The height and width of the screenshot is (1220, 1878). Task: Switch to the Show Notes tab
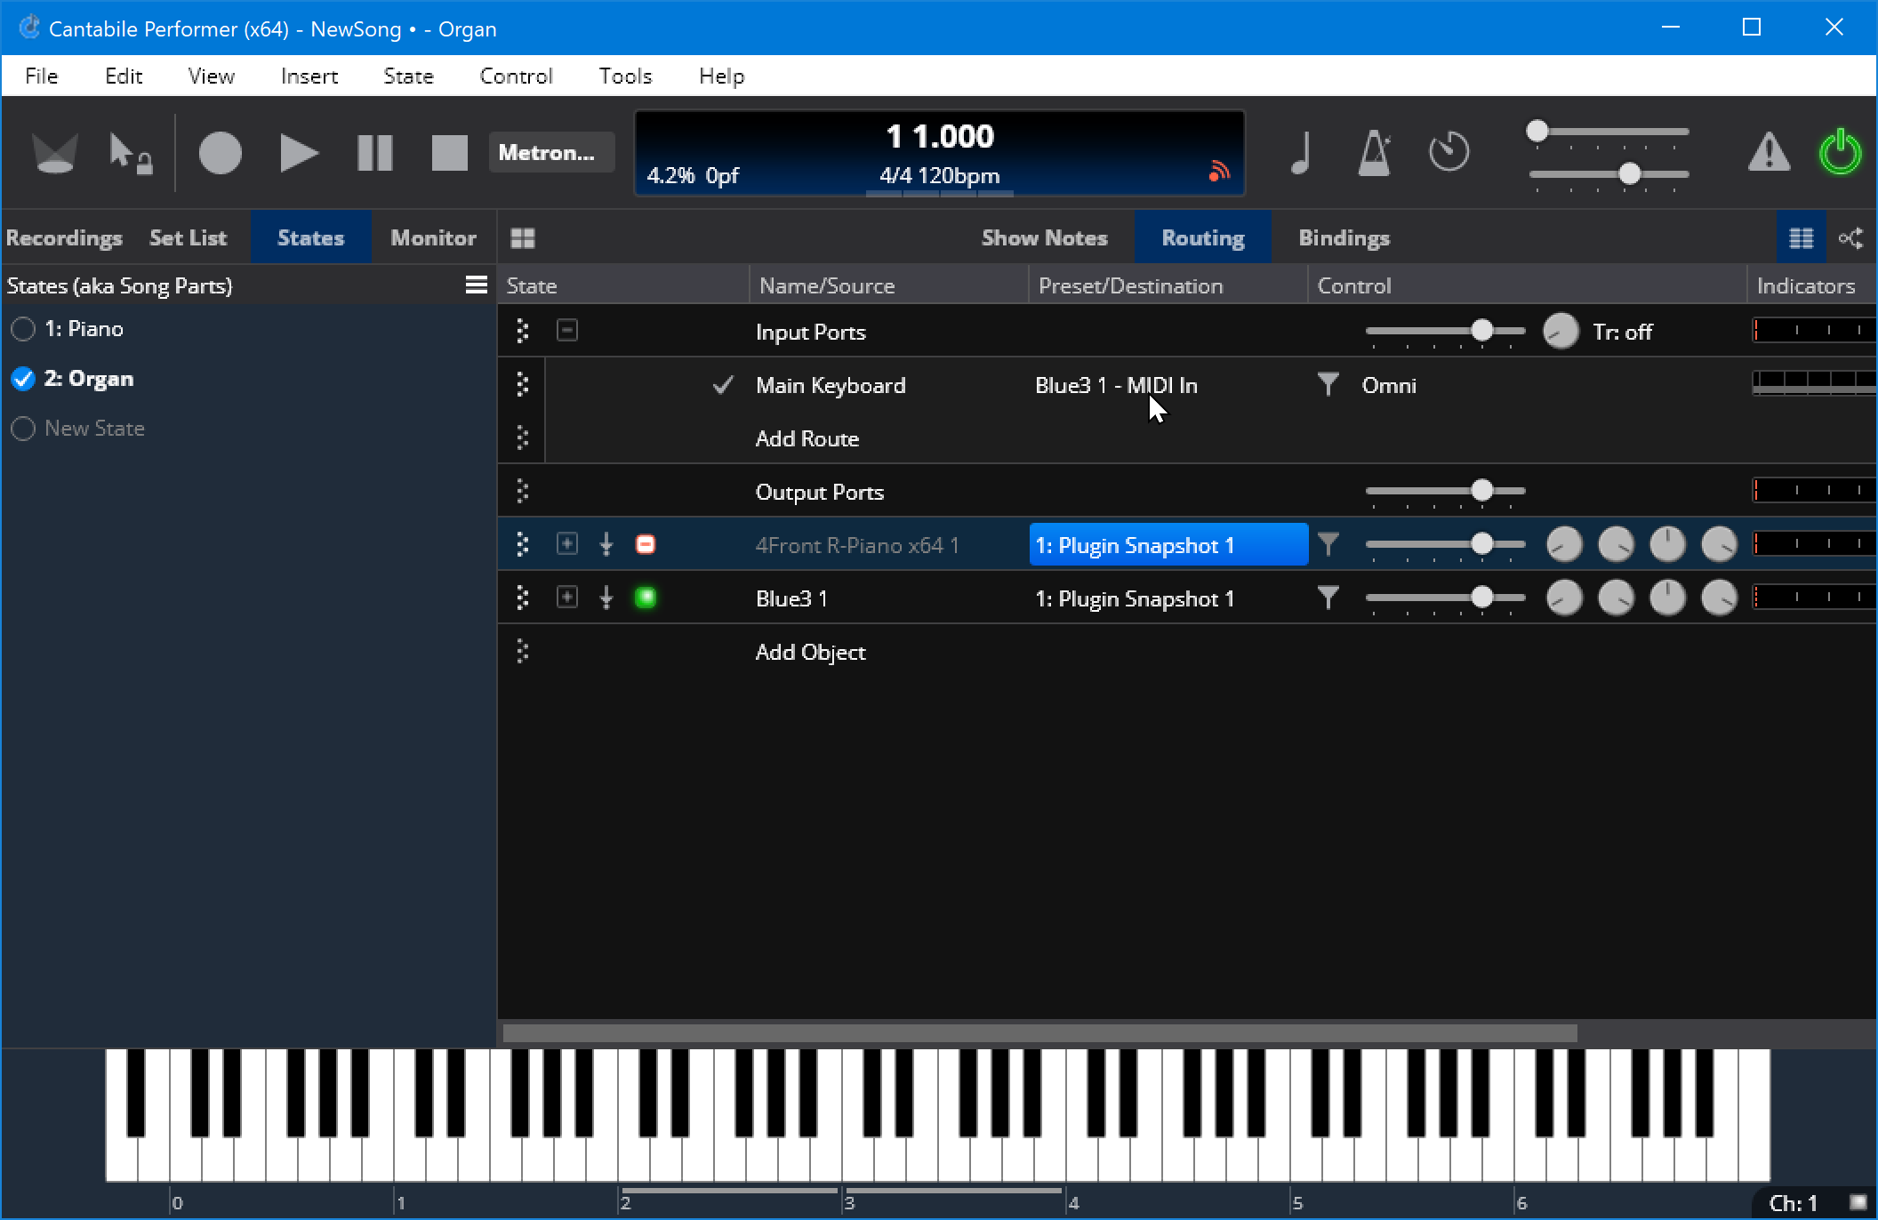point(1044,237)
